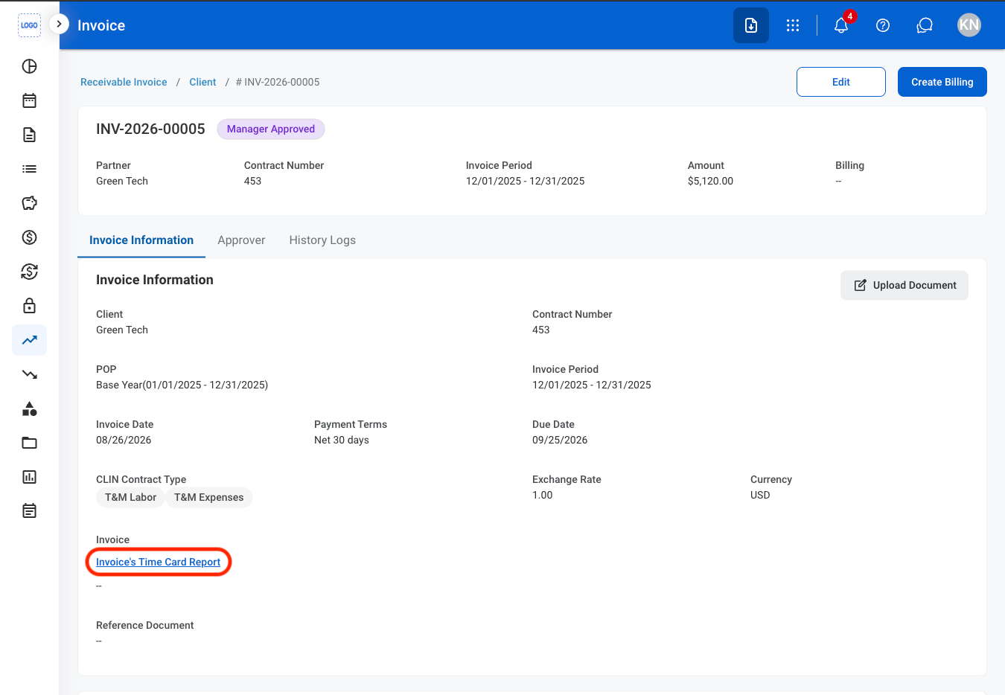Click the pie chart dashboard icon in sidebar

(30, 66)
